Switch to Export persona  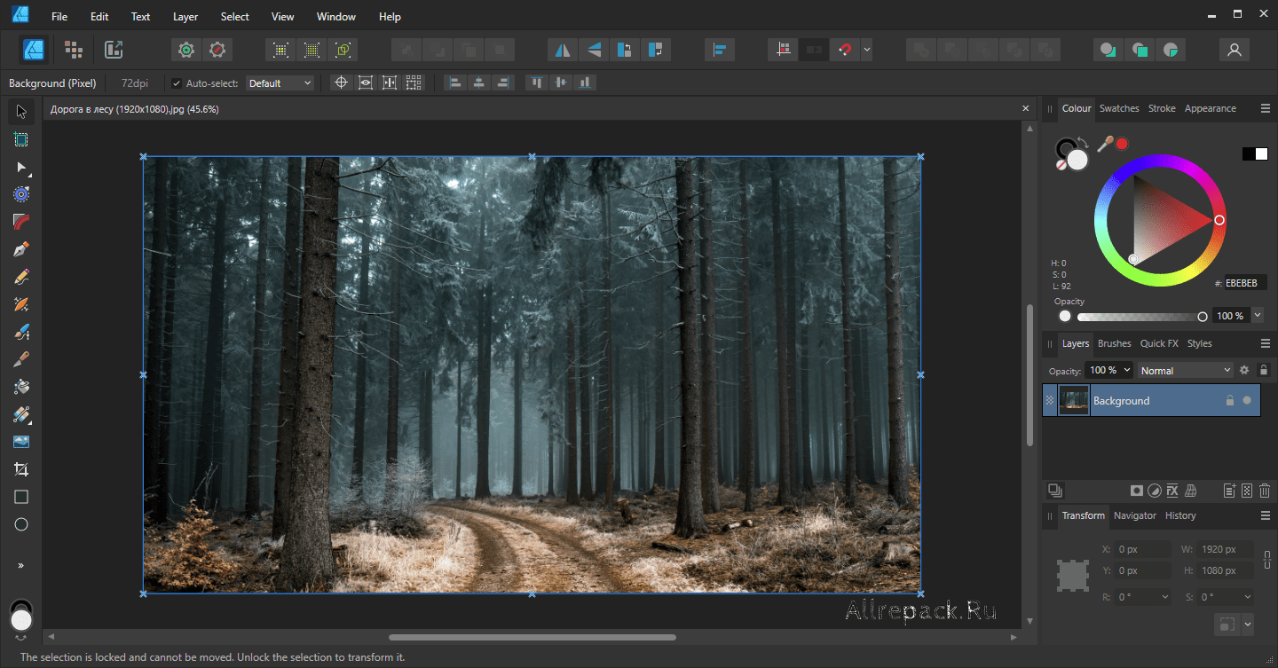[x=114, y=50]
